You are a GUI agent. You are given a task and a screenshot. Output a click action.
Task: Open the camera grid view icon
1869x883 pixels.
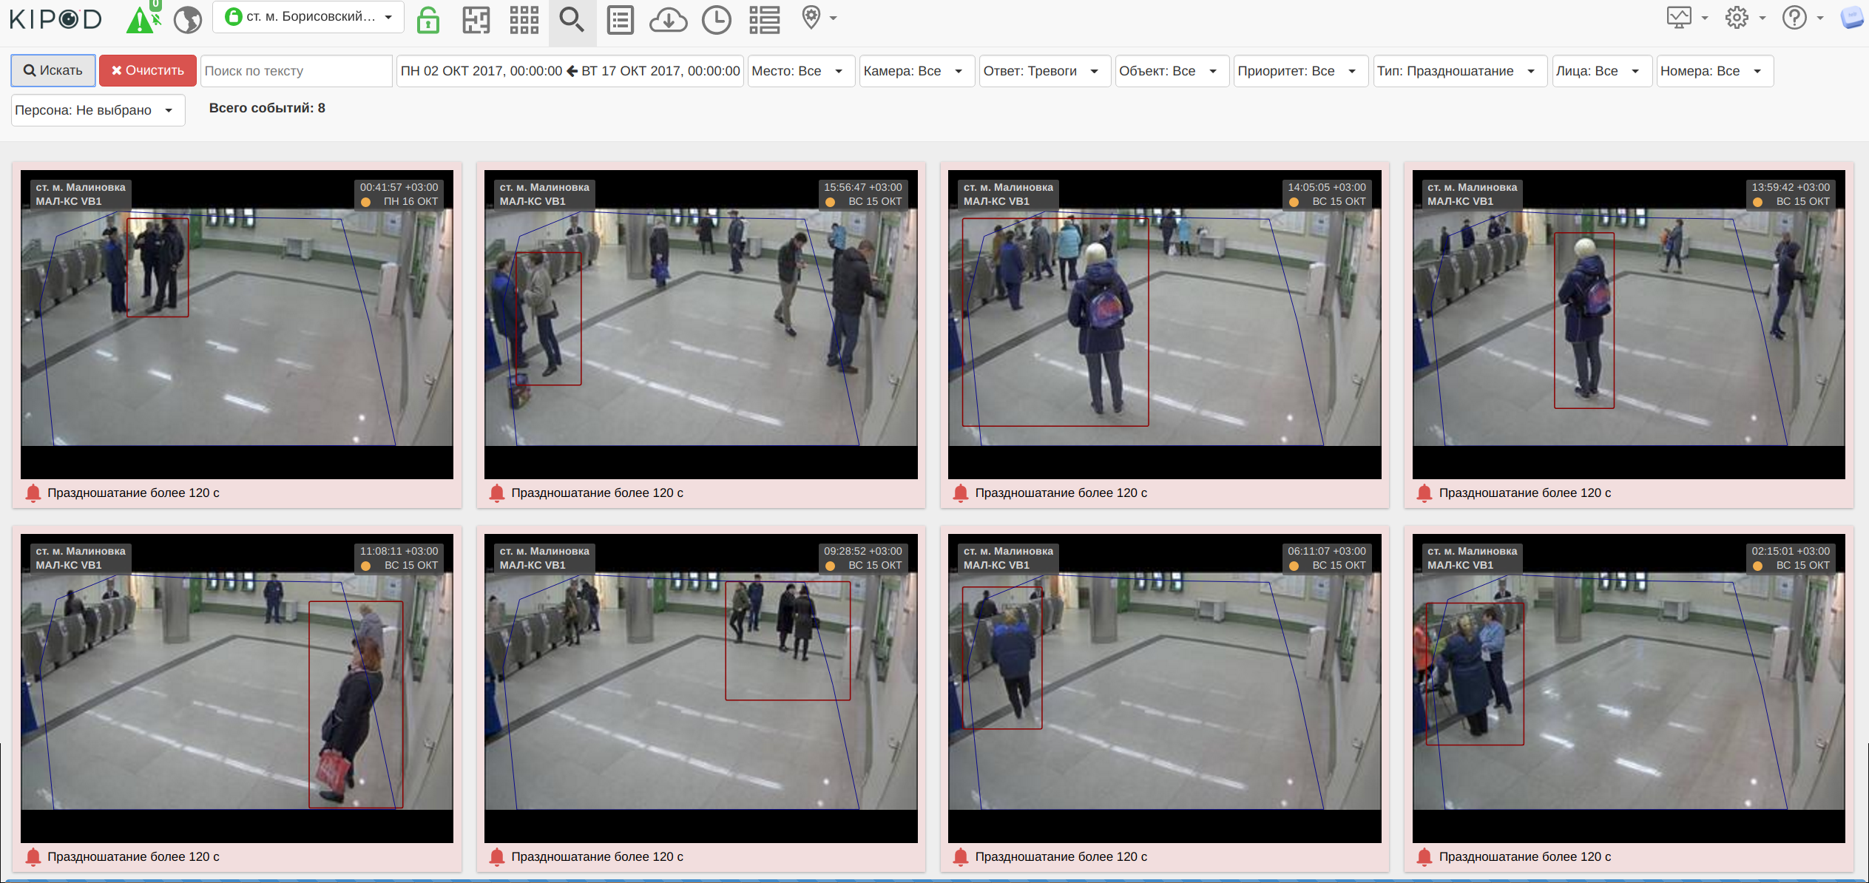coord(524,20)
